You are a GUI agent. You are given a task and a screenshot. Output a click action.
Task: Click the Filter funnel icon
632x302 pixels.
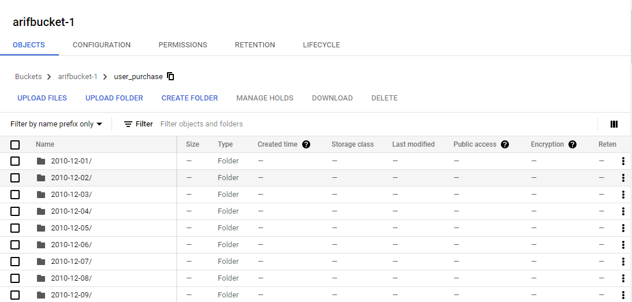128,124
